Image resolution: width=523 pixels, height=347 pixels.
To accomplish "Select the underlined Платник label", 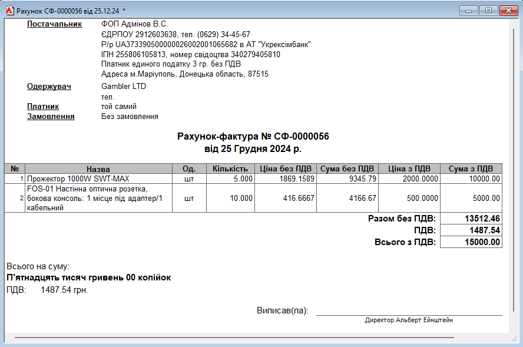I will coord(43,107).
